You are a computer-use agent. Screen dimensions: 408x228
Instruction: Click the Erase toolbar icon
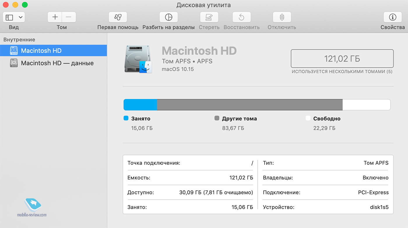[x=209, y=17]
